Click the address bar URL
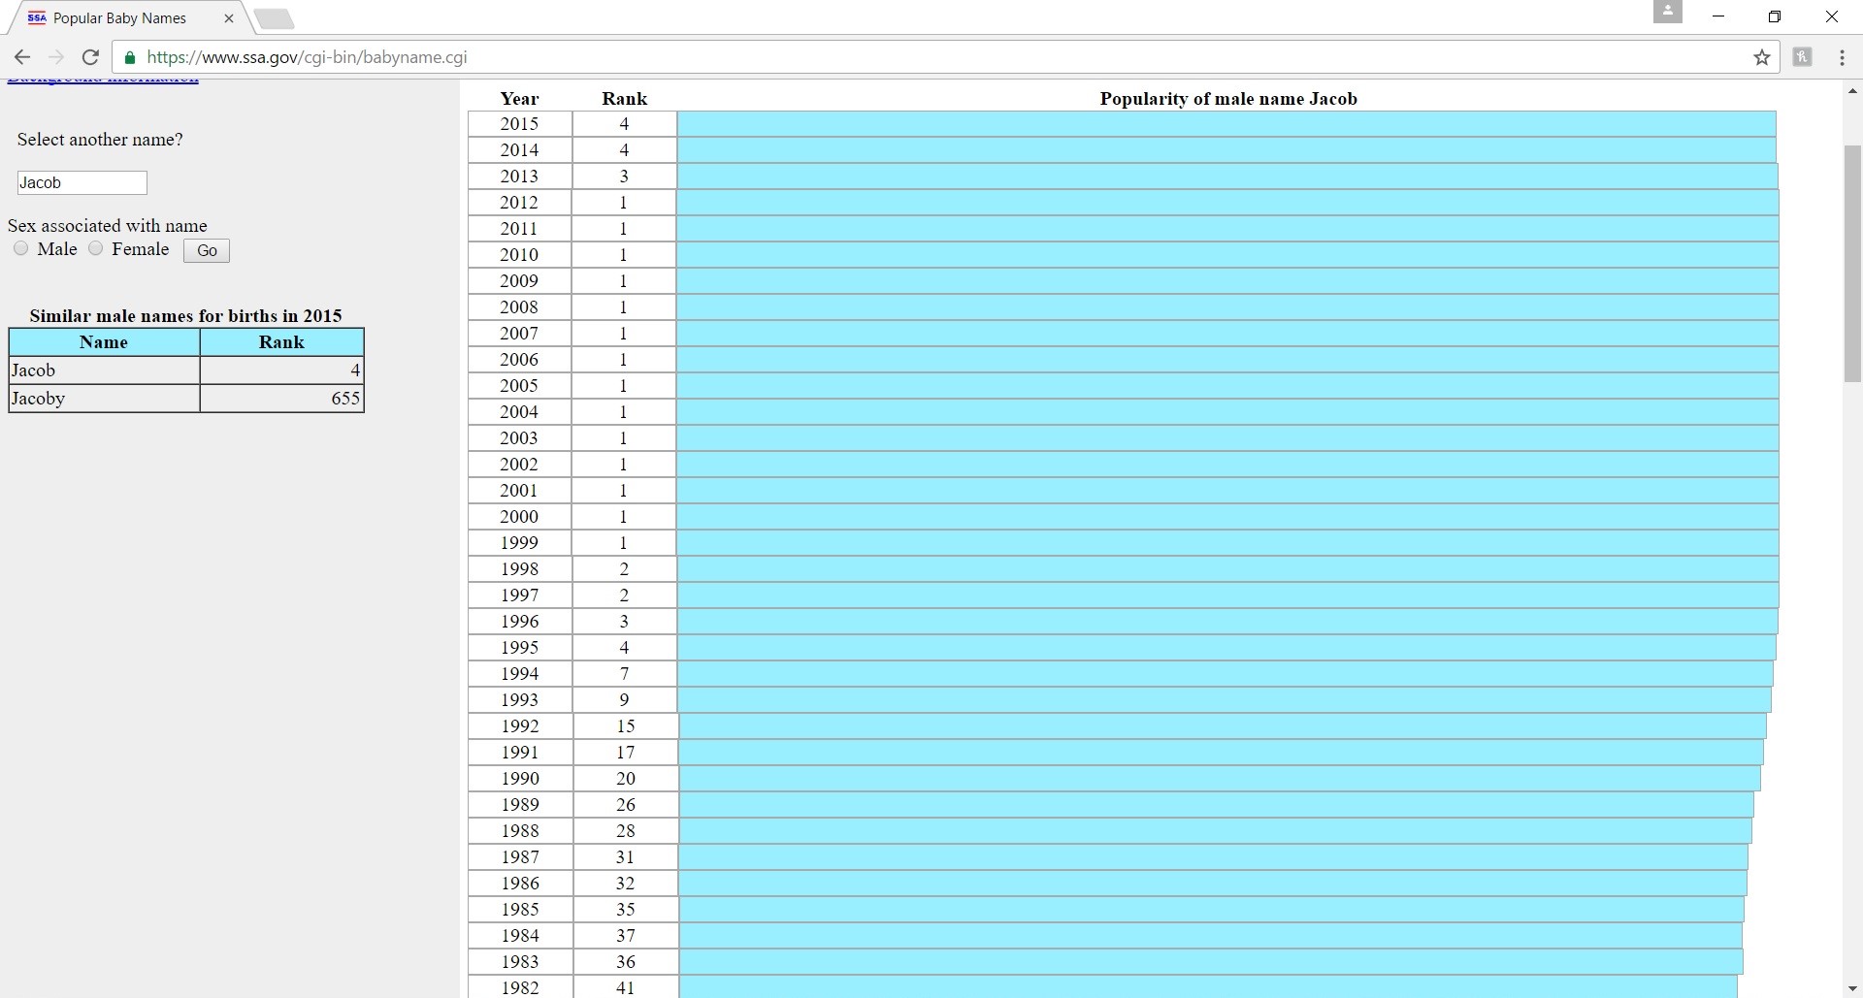Screen dimensions: 1863x998 tap(307, 57)
